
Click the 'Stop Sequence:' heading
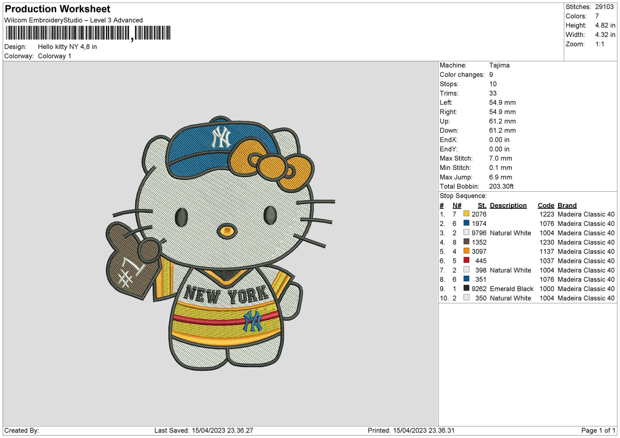coord(463,196)
